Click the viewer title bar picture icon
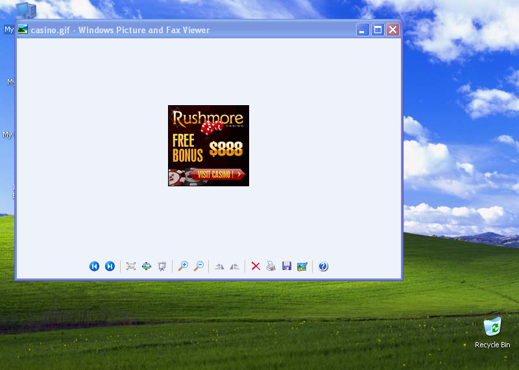The width and height of the screenshot is (519, 370). coord(23,29)
